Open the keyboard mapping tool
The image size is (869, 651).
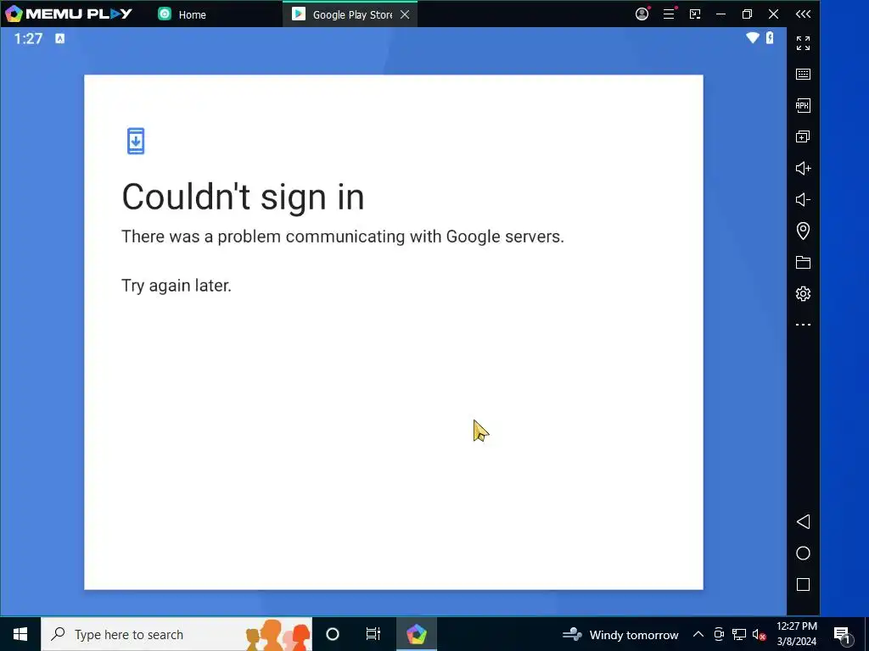coord(803,75)
